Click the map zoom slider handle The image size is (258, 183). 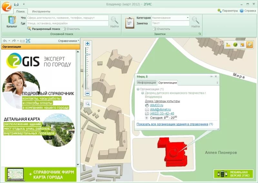point(88,54)
